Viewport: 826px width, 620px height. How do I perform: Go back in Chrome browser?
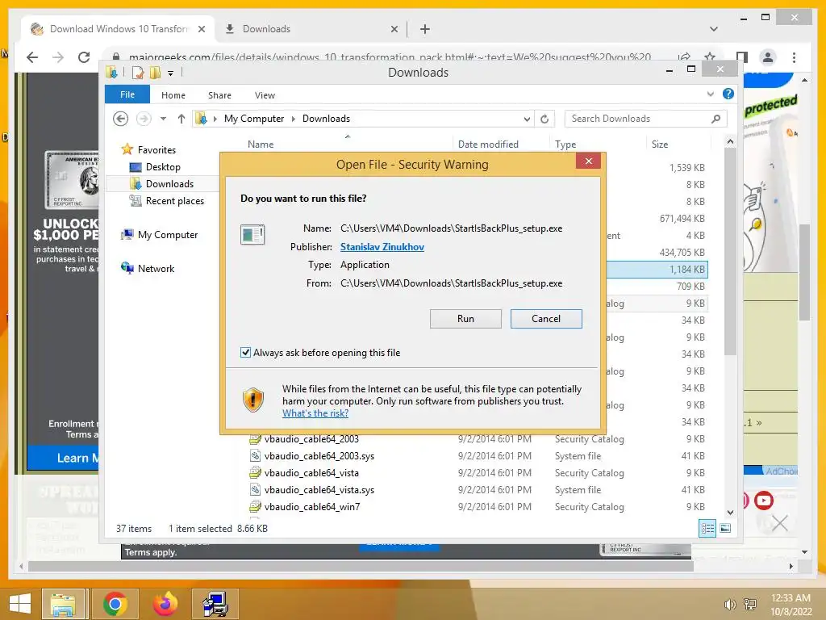pos(32,57)
